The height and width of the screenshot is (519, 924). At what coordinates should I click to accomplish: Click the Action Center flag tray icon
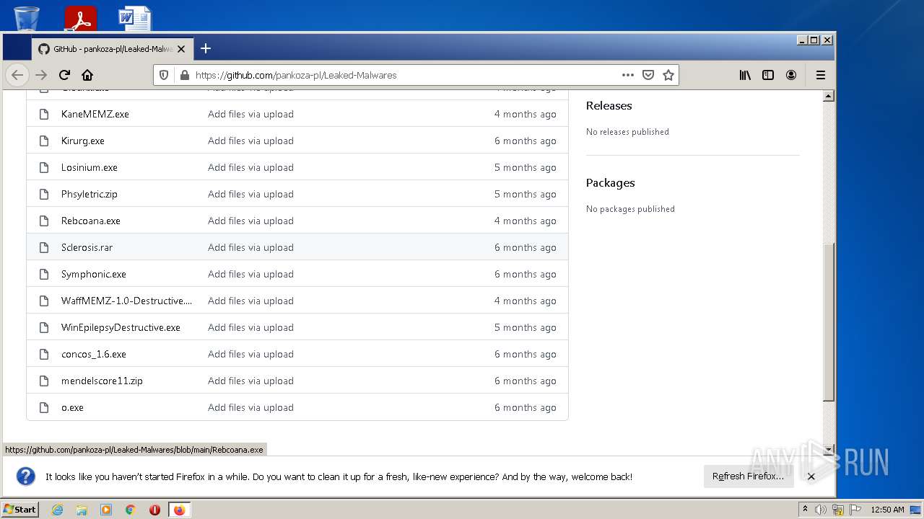(855, 510)
